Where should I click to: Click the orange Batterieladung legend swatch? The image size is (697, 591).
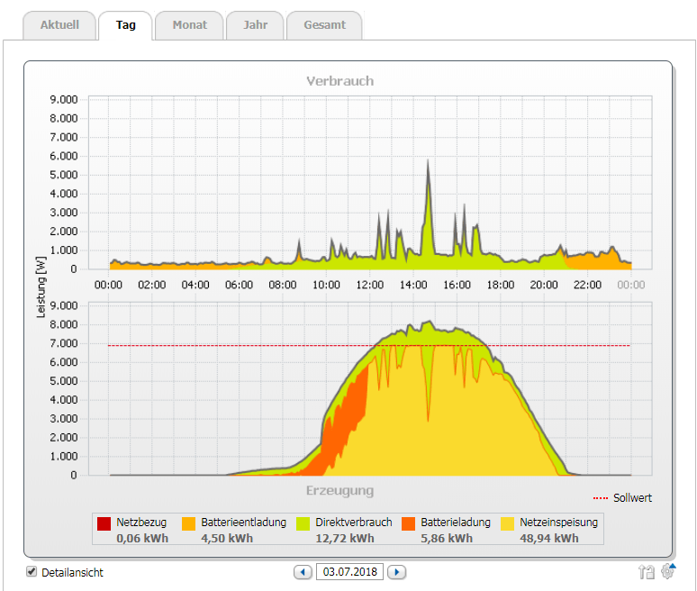point(408,523)
